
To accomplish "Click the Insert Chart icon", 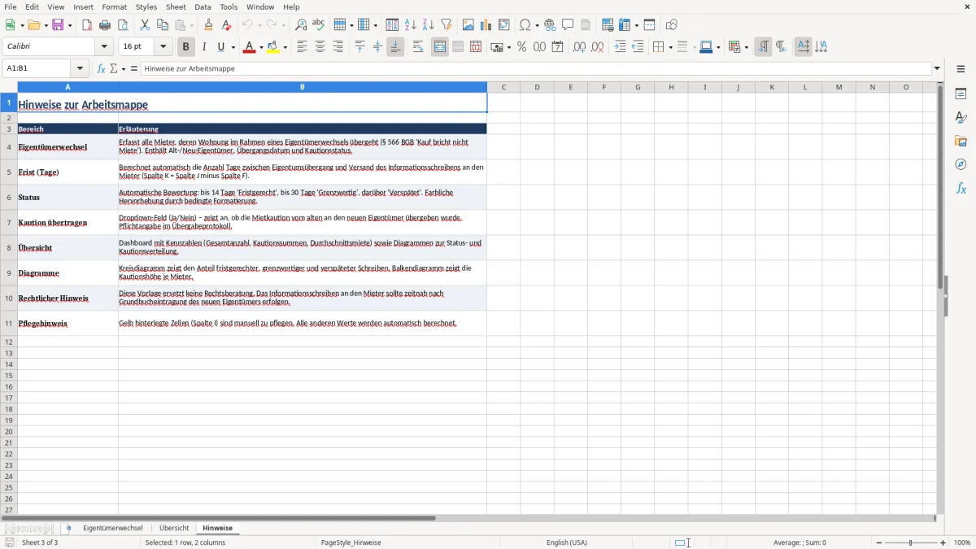I will coord(486,25).
